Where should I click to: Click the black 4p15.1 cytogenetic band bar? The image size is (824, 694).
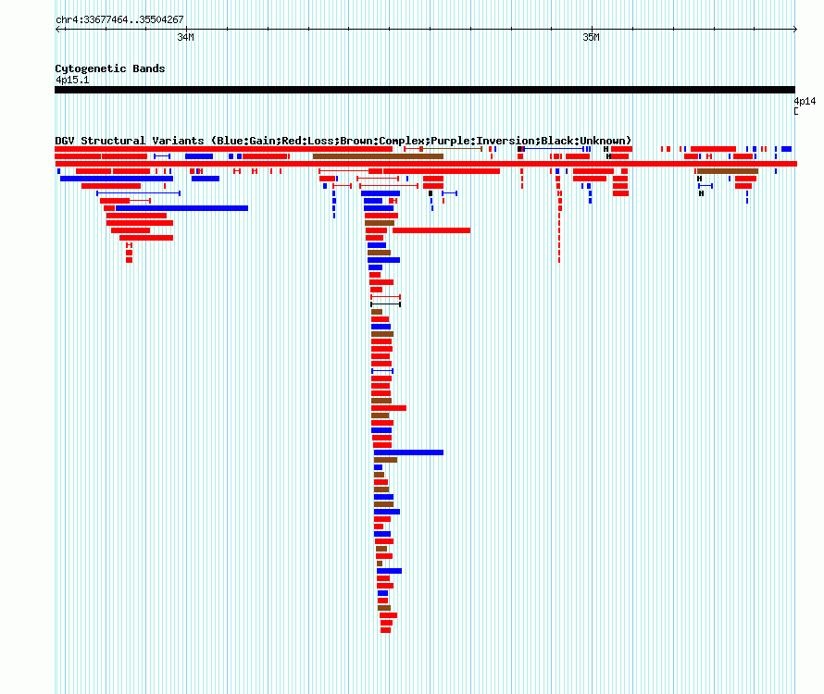tap(425, 90)
